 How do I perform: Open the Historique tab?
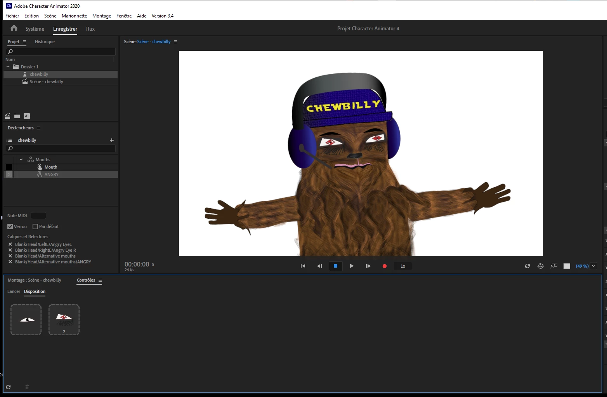45,42
